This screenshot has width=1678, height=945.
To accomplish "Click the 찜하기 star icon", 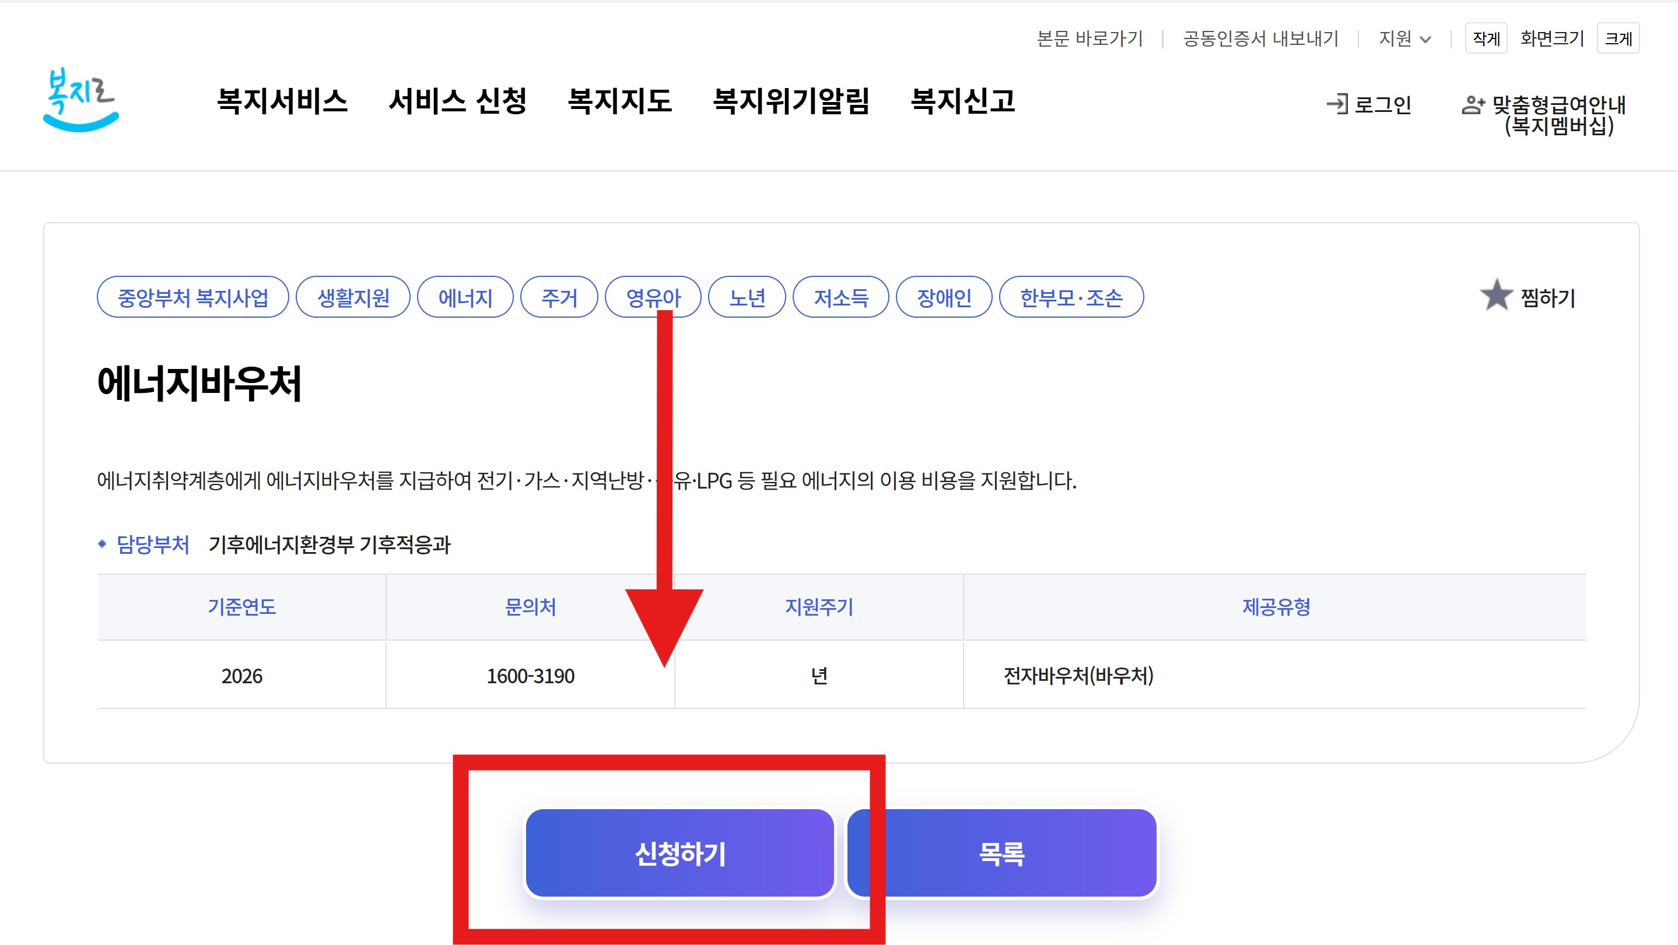I will point(1496,295).
